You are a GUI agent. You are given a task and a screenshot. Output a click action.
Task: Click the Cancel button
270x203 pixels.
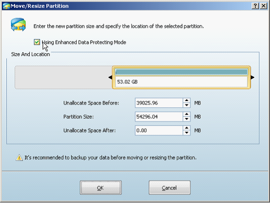pos(170,188)
